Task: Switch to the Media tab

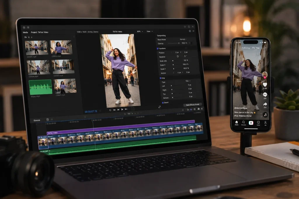Action: (25, 32)
